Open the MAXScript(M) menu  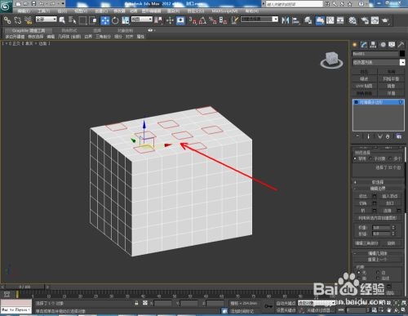tap(225, 11)
